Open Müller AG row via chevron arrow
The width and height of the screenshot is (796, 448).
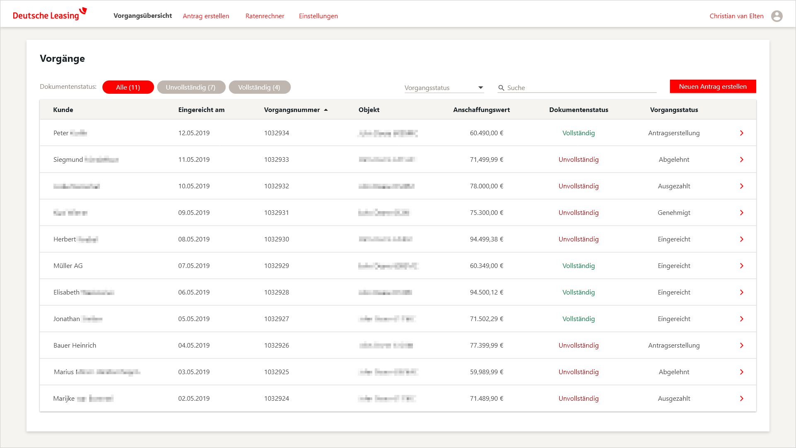pos(741,266)
